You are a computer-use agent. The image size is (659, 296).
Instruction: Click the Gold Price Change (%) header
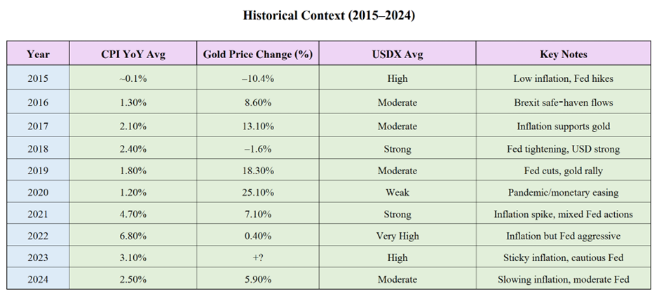click(x=258, y=53)
